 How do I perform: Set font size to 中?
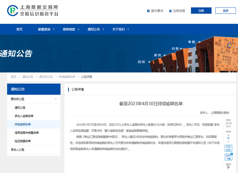(228, 138)
